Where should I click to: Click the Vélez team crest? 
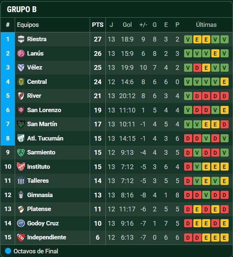[x=21, y=67]
